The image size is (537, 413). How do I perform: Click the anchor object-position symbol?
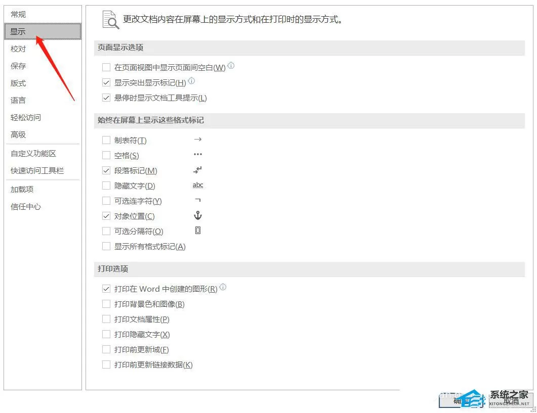[198, 215]
